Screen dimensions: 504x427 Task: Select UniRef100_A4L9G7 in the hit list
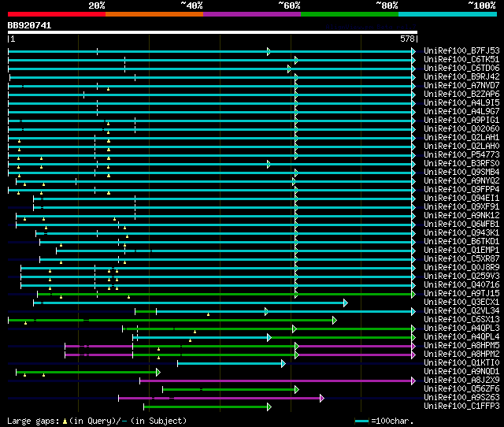point(461,112)
